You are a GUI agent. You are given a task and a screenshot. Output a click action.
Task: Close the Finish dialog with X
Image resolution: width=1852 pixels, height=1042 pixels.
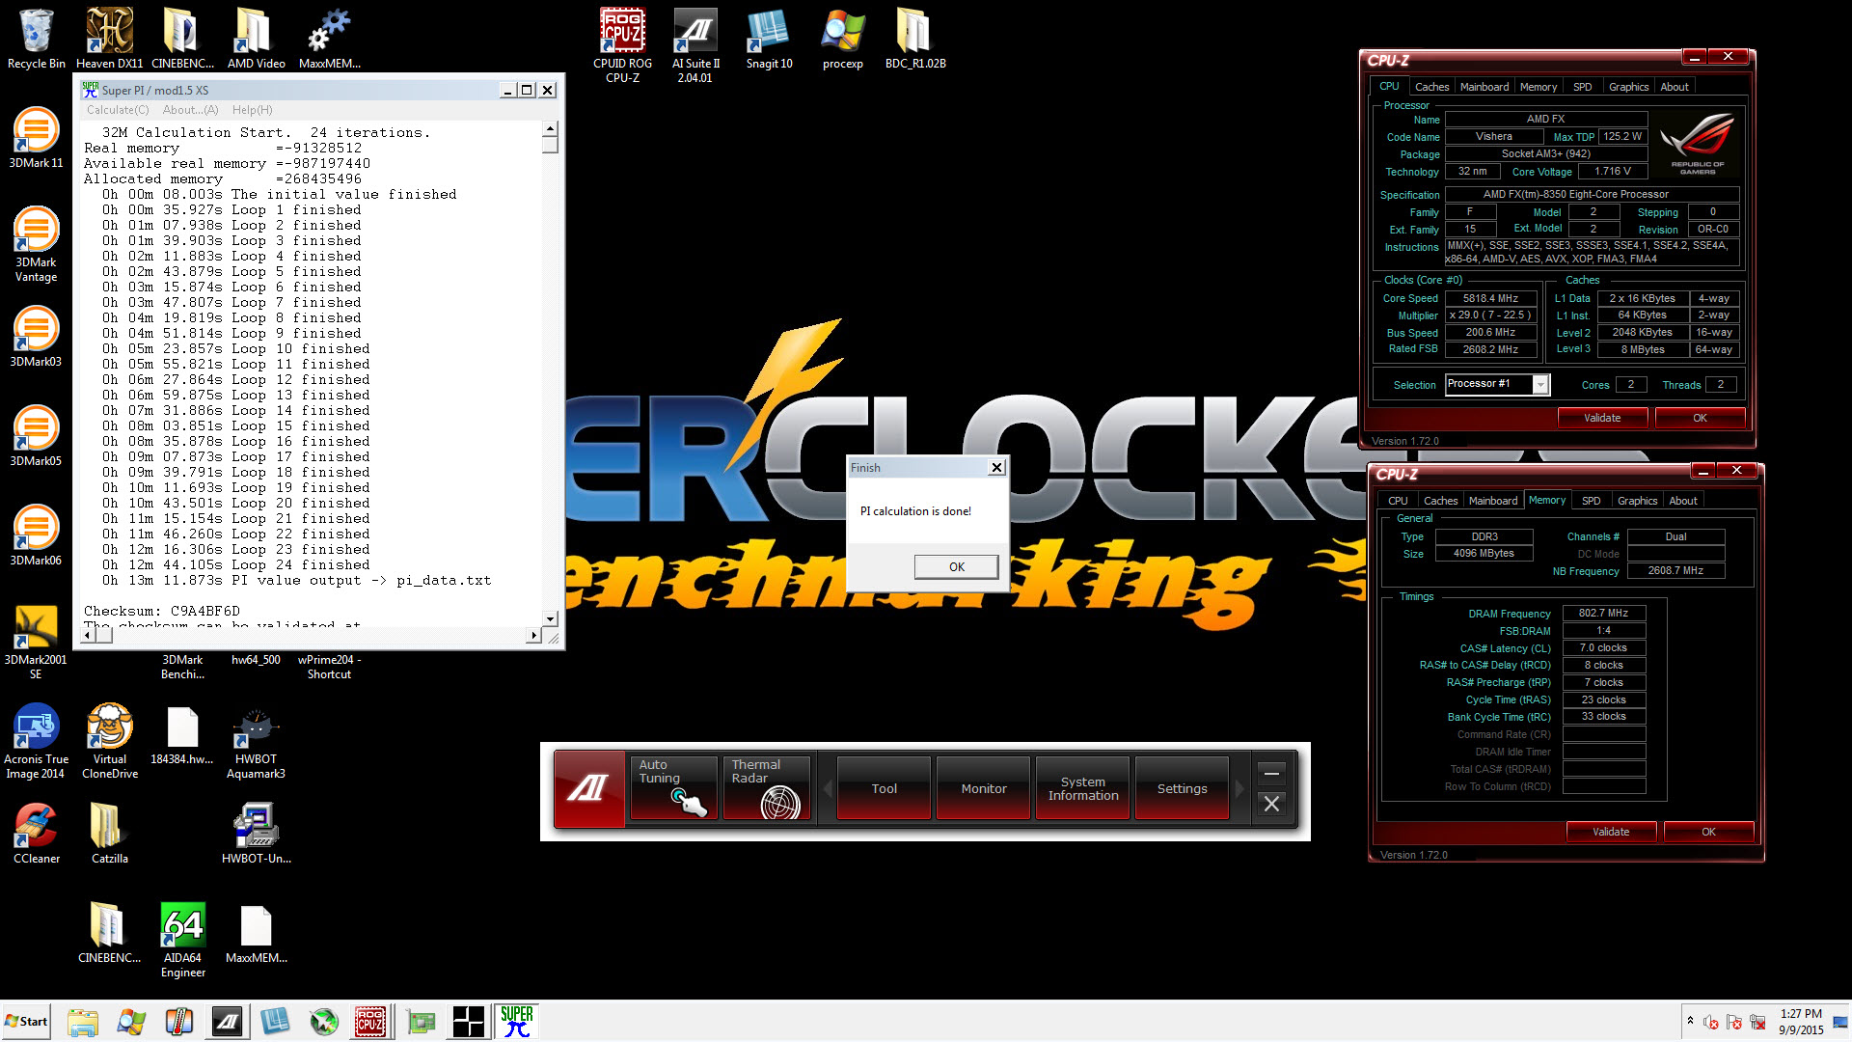point(996,468)
